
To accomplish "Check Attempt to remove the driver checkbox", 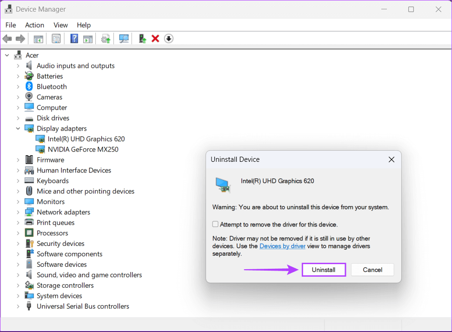I will 215,224.
